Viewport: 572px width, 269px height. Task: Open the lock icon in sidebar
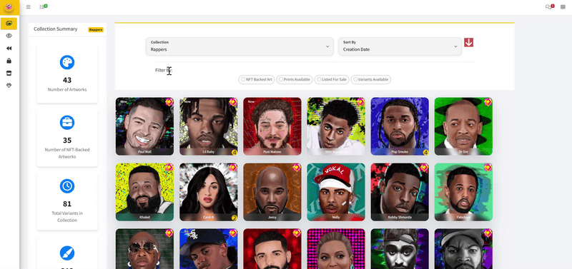coord(9,61)
